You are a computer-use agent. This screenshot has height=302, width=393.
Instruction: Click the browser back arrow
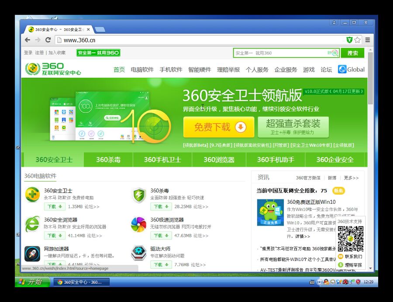28,40
